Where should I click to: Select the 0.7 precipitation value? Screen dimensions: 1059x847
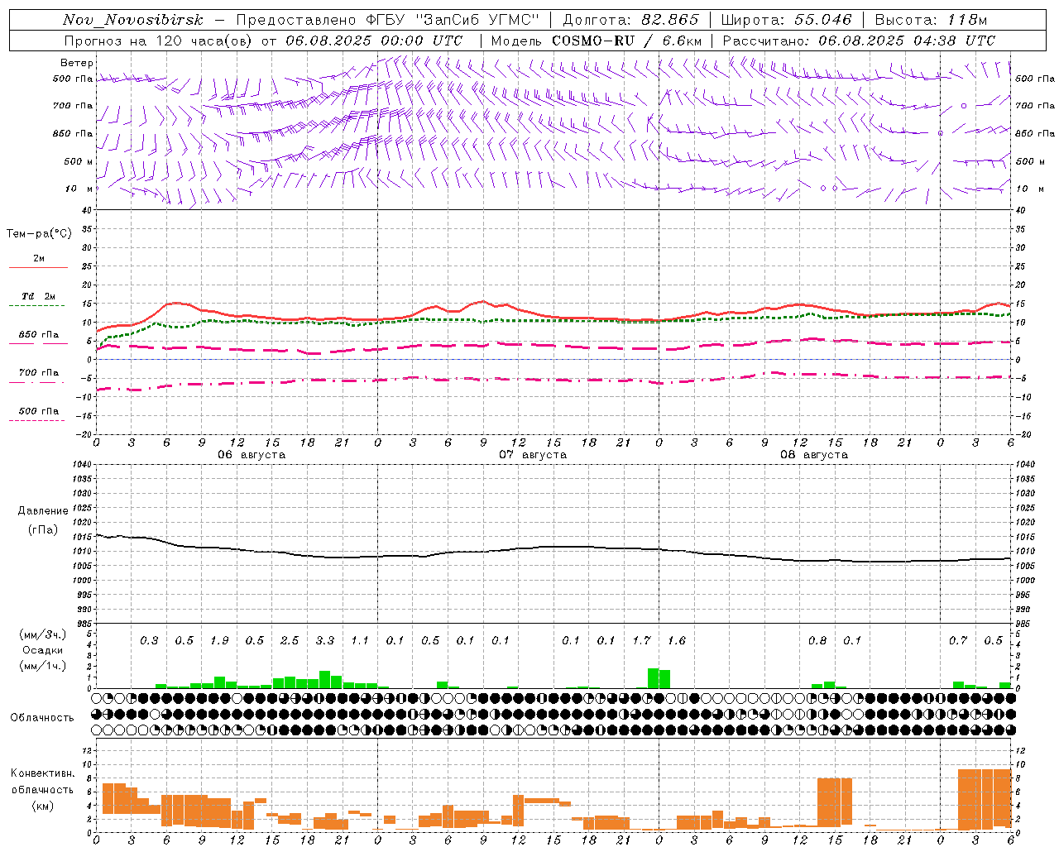coord(958,640)
